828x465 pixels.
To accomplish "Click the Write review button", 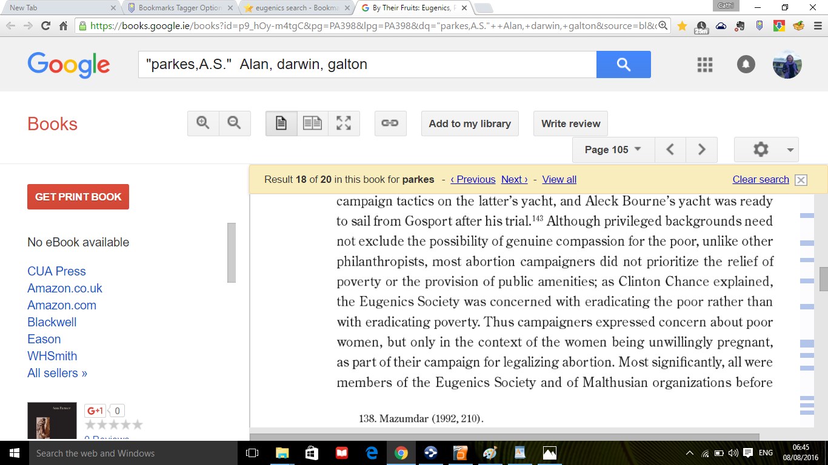I will coord(570,124).
